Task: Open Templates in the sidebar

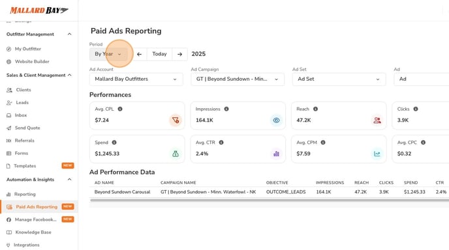Action: (25, 166)
